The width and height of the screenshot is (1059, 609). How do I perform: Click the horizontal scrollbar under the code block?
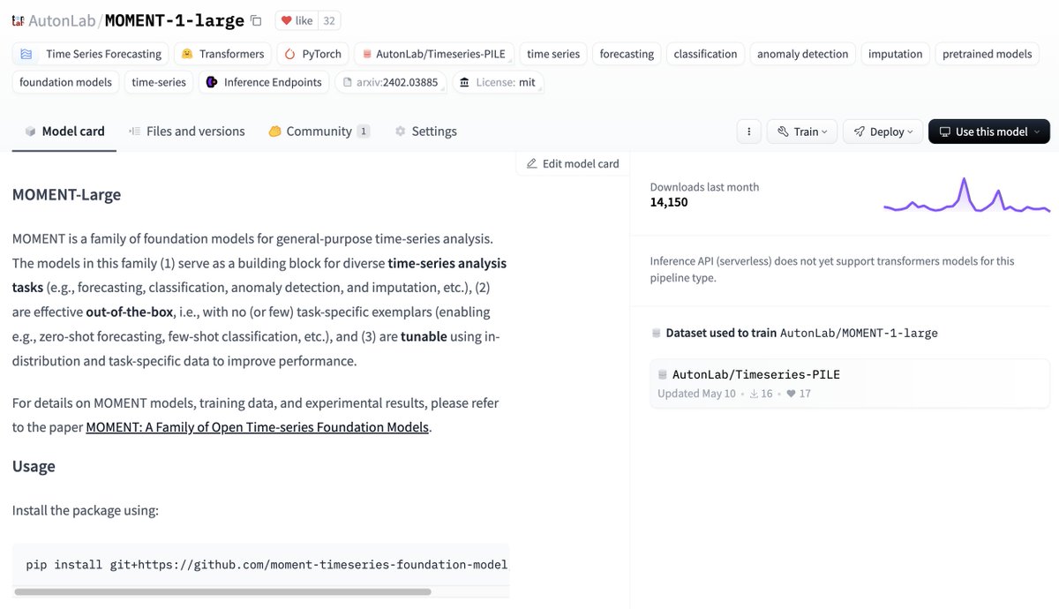click(x=222, y=591)
